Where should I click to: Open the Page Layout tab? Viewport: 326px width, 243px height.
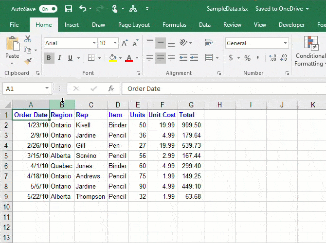[x=134, y=25]
